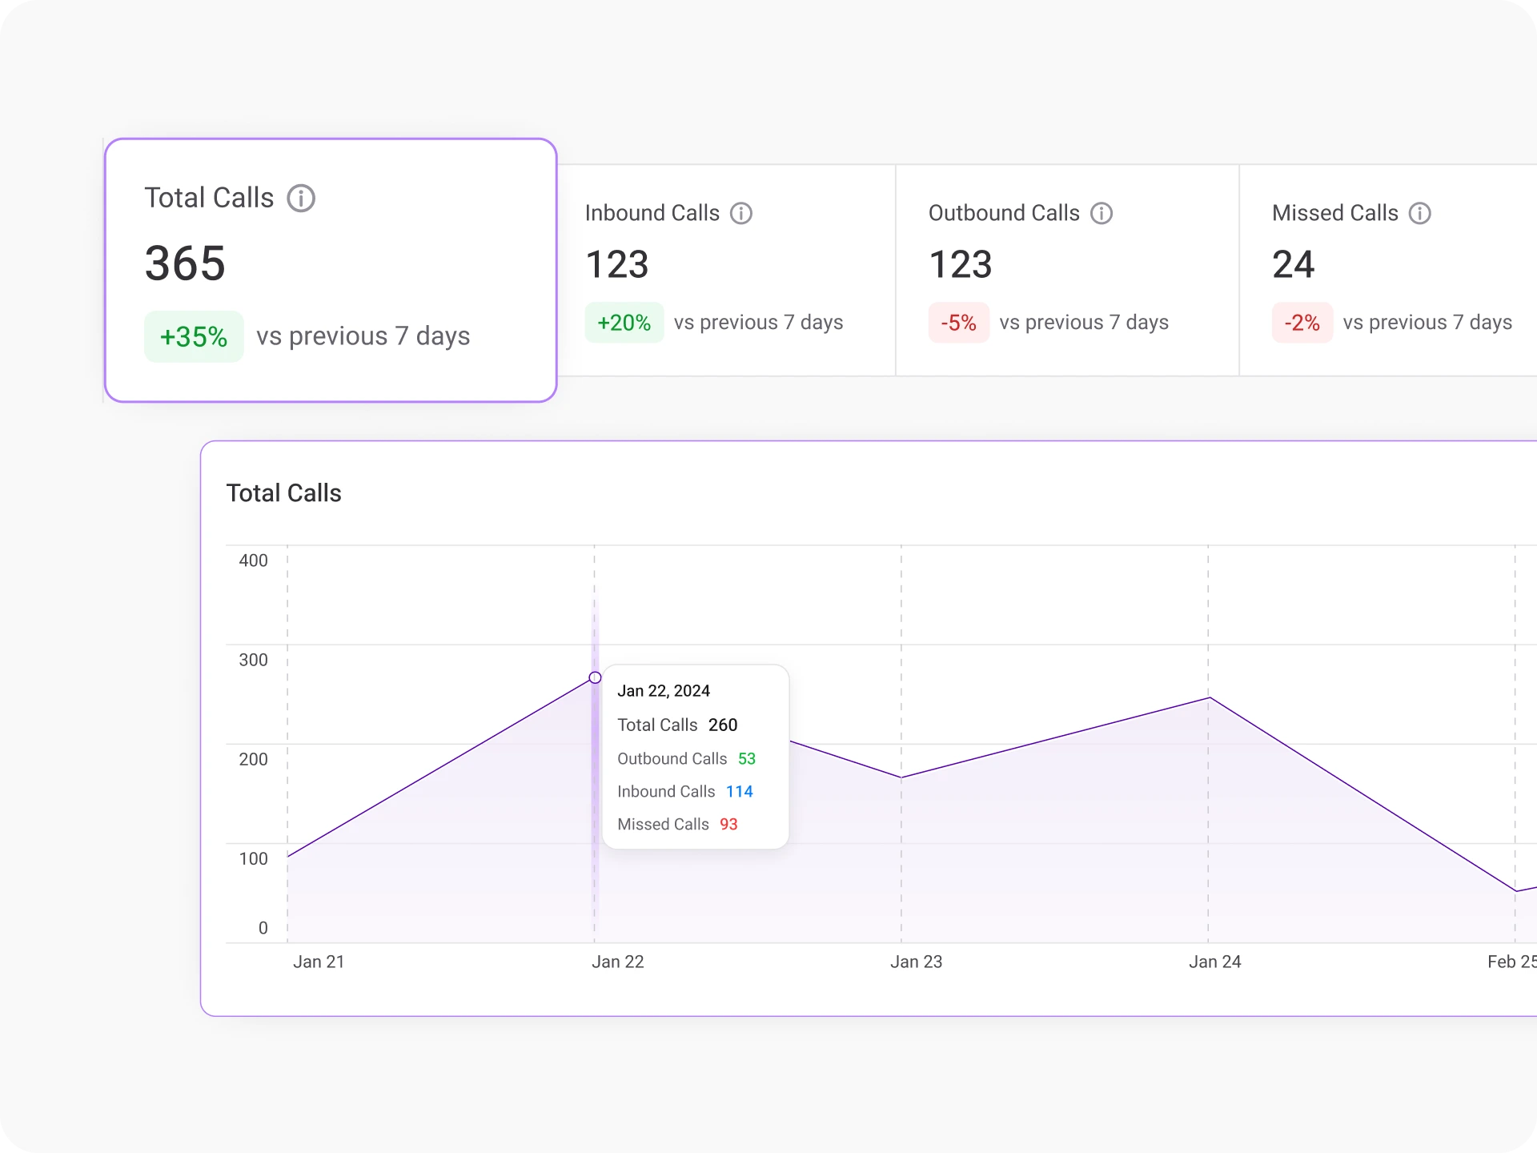Viewport: 1537px width, 1153px height.
Task: Select the Outbound Calls summary card
Action: point(1067,270)
